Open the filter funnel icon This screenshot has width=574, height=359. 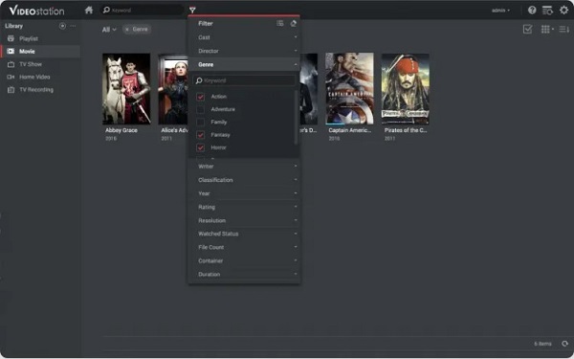coord(192,11)
